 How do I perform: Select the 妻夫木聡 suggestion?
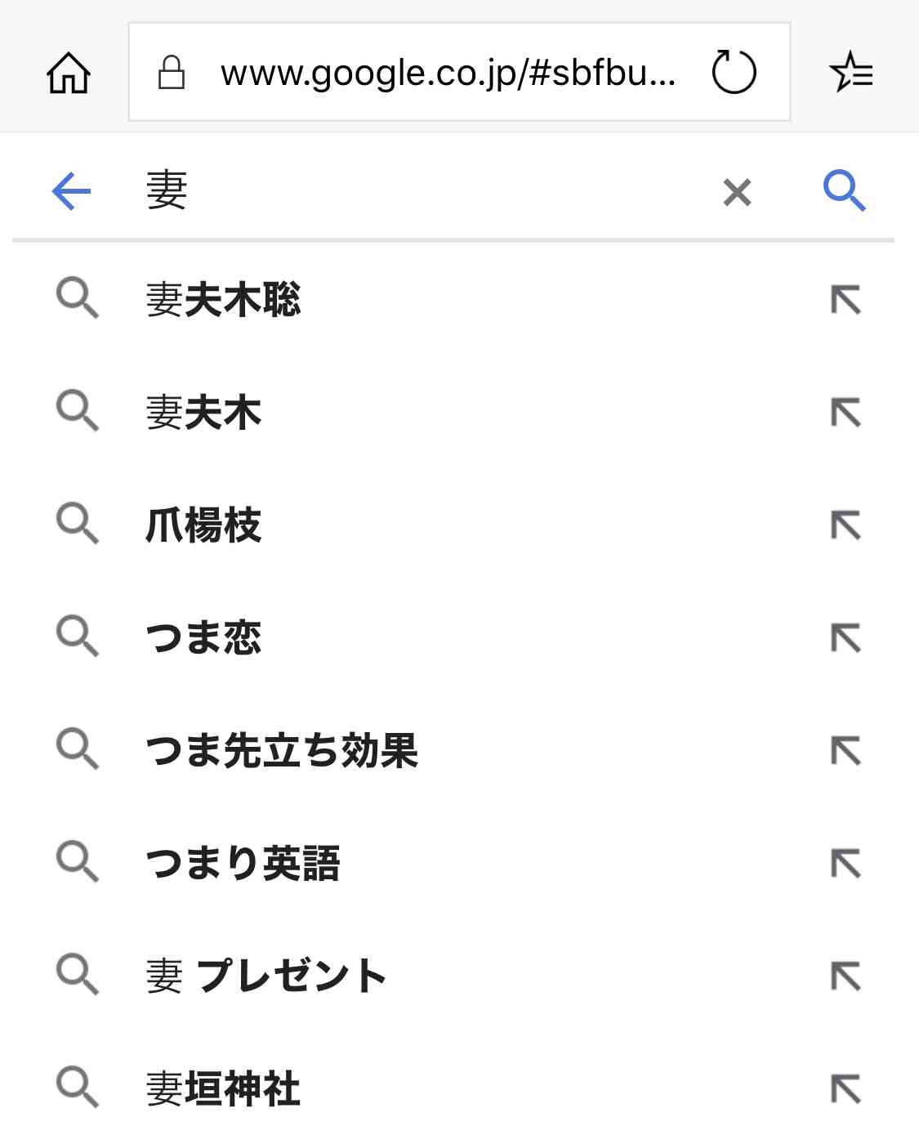click(223, 300)
